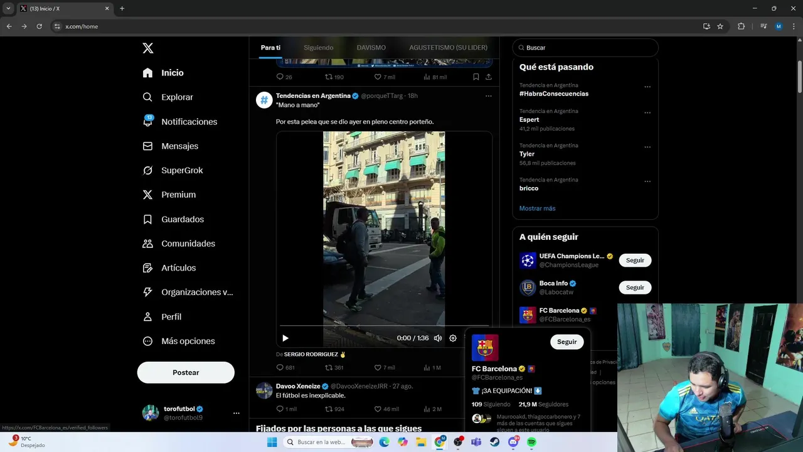Mute the video volume icon
Viewport: 803px width, 452px height.
point(438,338)
